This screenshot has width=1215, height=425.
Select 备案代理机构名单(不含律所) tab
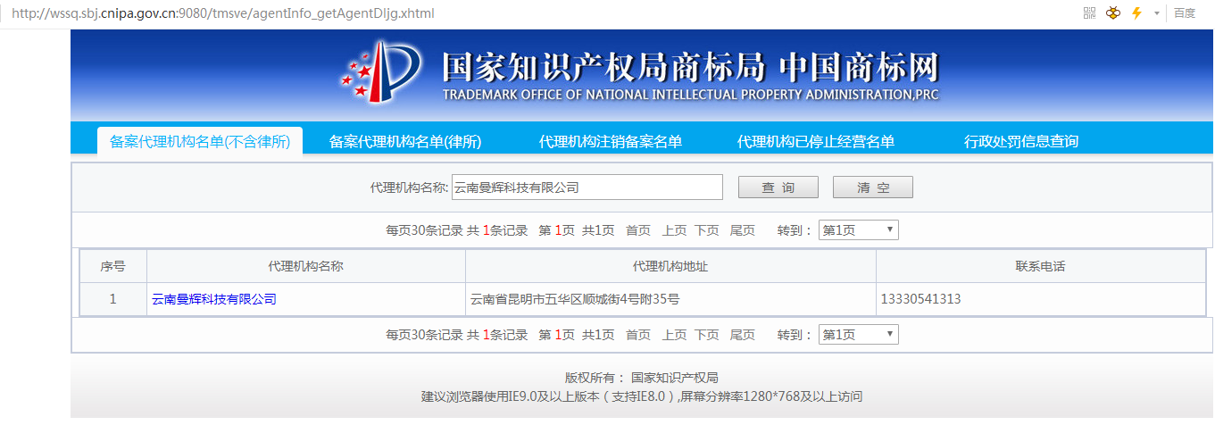click(200, 141)
